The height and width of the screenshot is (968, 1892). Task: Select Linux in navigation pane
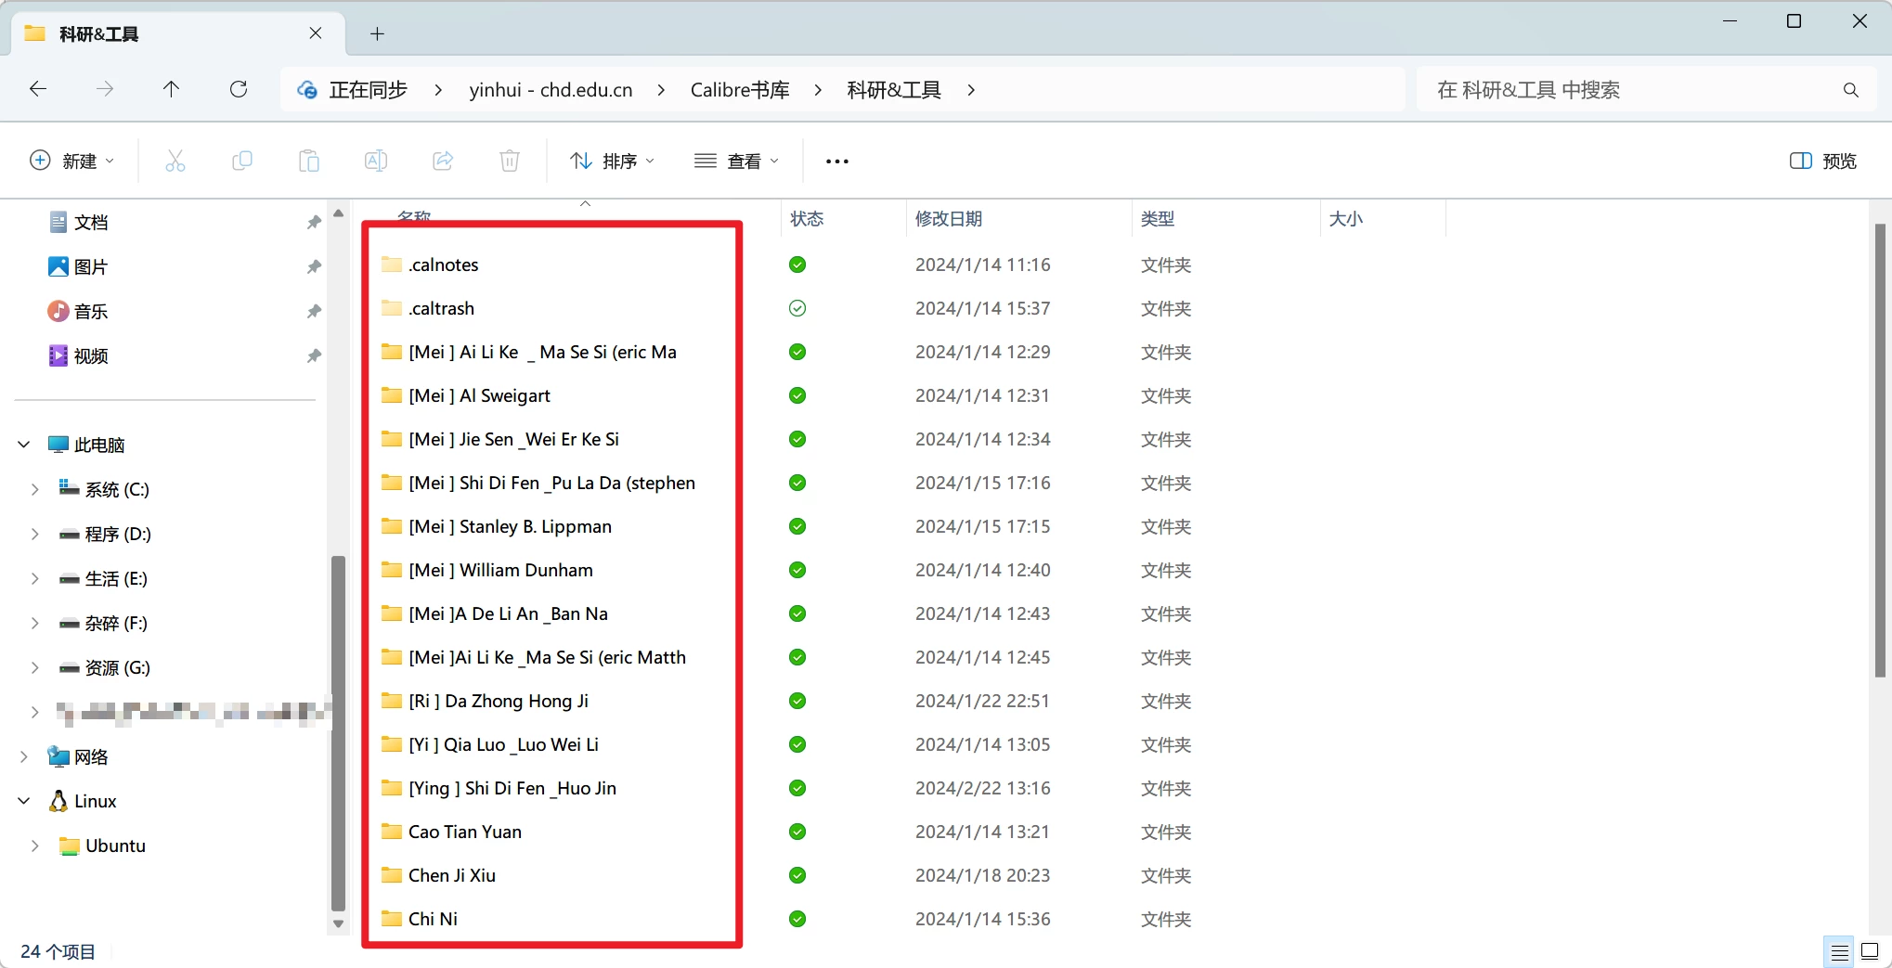click(95, 802)
